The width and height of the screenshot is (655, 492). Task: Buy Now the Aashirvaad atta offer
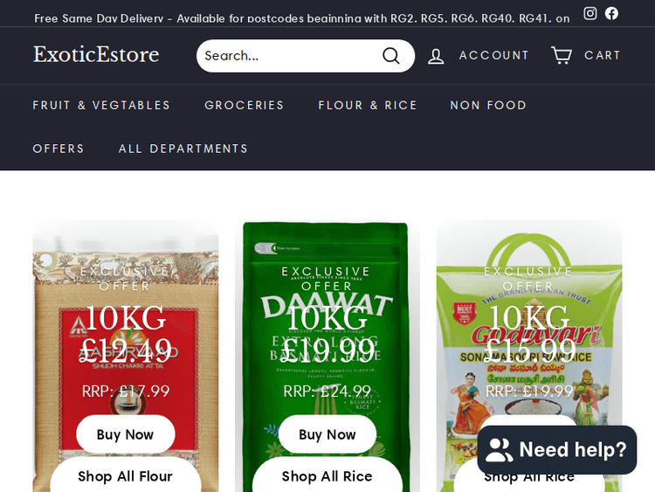point(125,434)
